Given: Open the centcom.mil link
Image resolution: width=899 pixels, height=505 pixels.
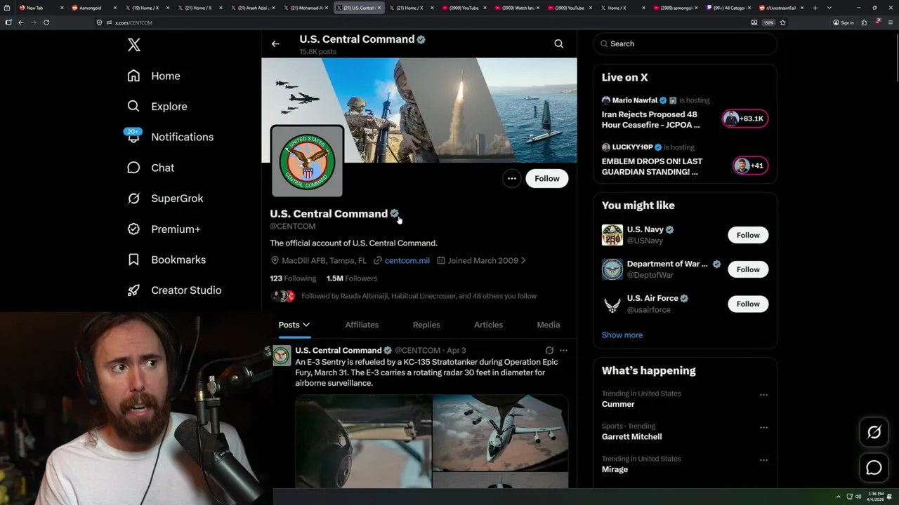Looking at the screenshot, I should coord(407,260).
